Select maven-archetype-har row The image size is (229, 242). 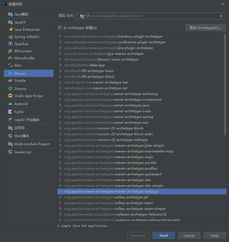(x=140, y=82)
